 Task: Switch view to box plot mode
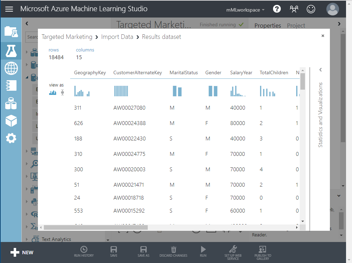tap(62, 92)
